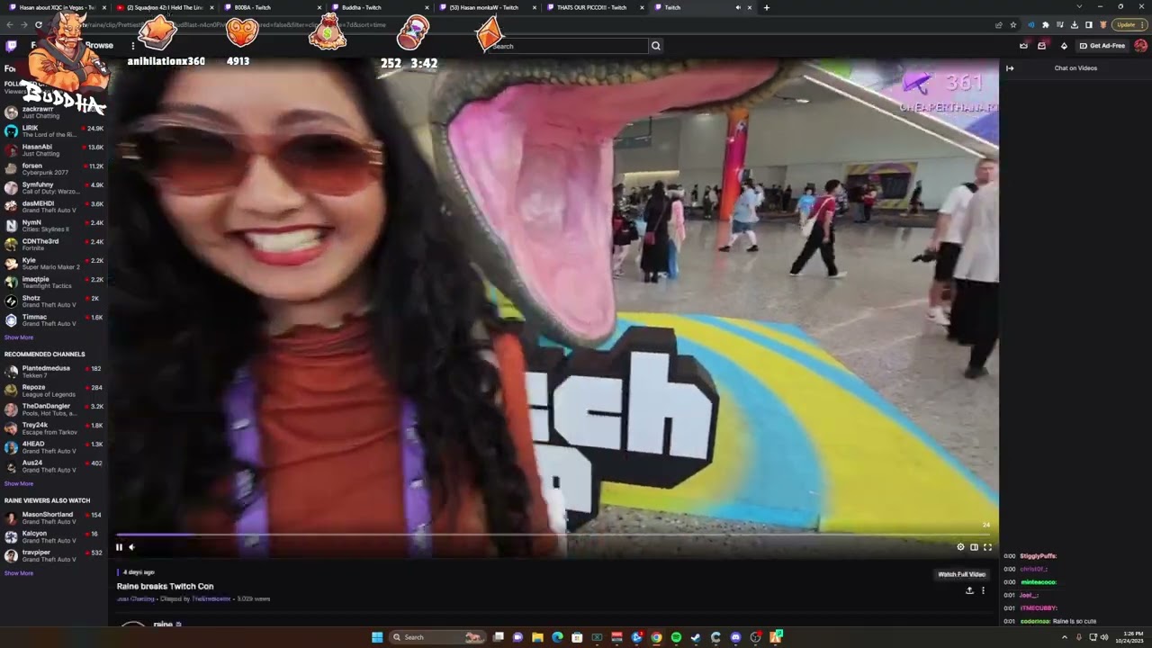Open TheDanDangler recommended channel
The height and width of the screenshot is (648, 1152).
point(54,409)
